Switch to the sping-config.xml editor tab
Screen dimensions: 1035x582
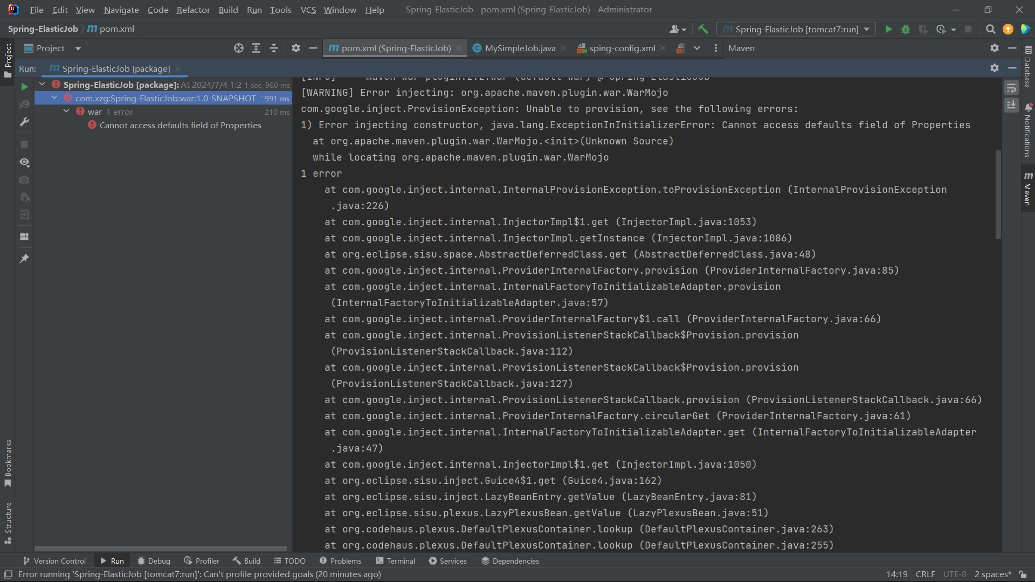(622, 48)
